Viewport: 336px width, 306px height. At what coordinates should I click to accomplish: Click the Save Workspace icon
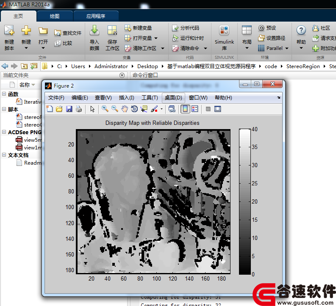[x=112, y=30]
